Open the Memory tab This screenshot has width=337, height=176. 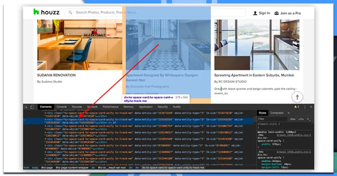[x=128, y=107]
